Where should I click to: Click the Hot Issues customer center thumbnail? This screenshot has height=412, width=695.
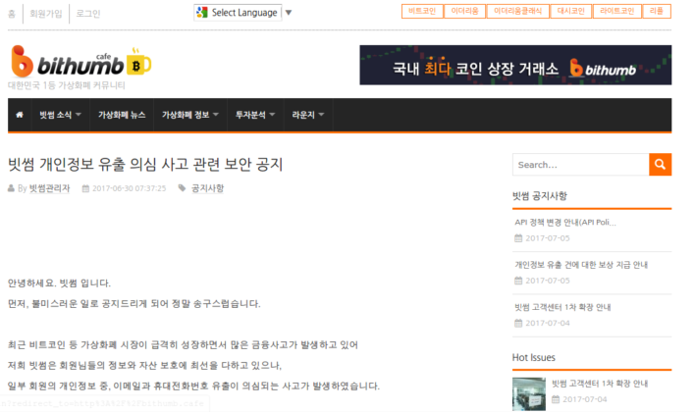(529, 393)
